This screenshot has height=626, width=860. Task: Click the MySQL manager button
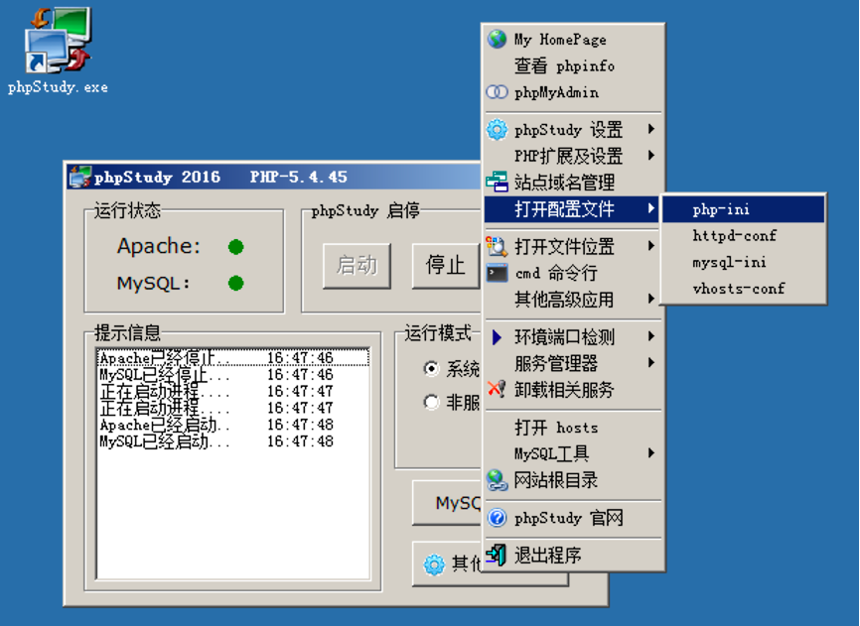[x=447, y=502]
